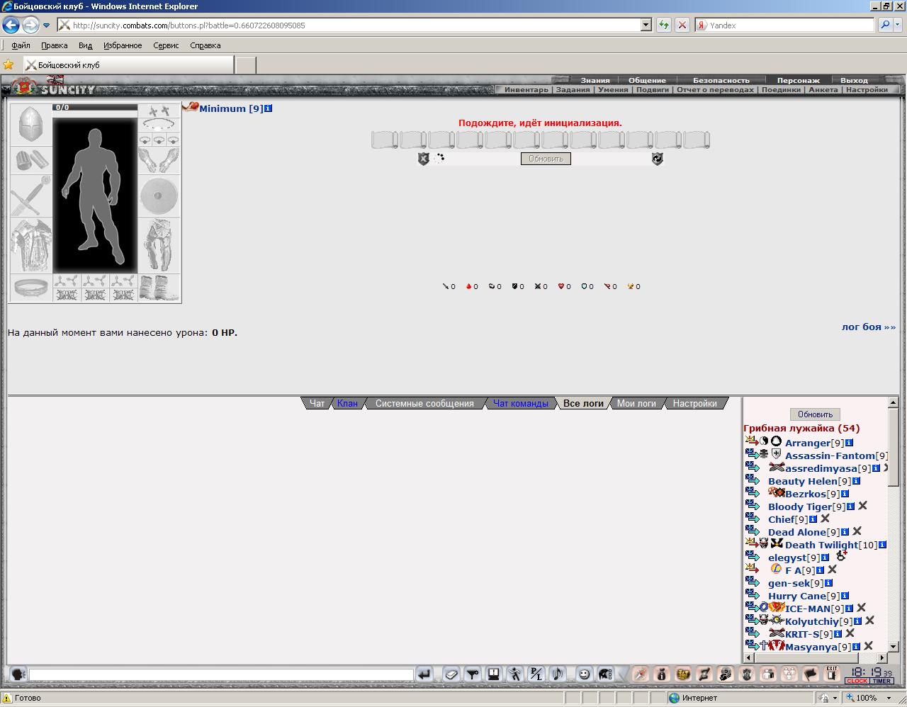
Task: Open the Файл menu
Action: coord(21,45)
